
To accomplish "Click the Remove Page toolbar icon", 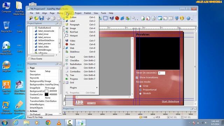I will (148, 18).
